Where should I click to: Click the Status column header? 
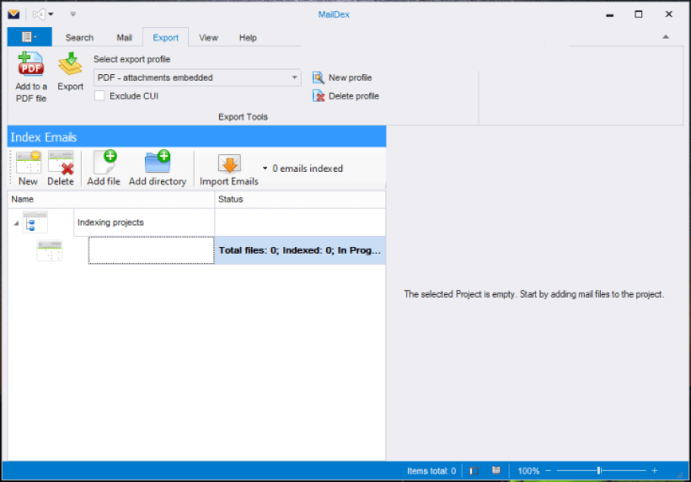tap(300, 199)
